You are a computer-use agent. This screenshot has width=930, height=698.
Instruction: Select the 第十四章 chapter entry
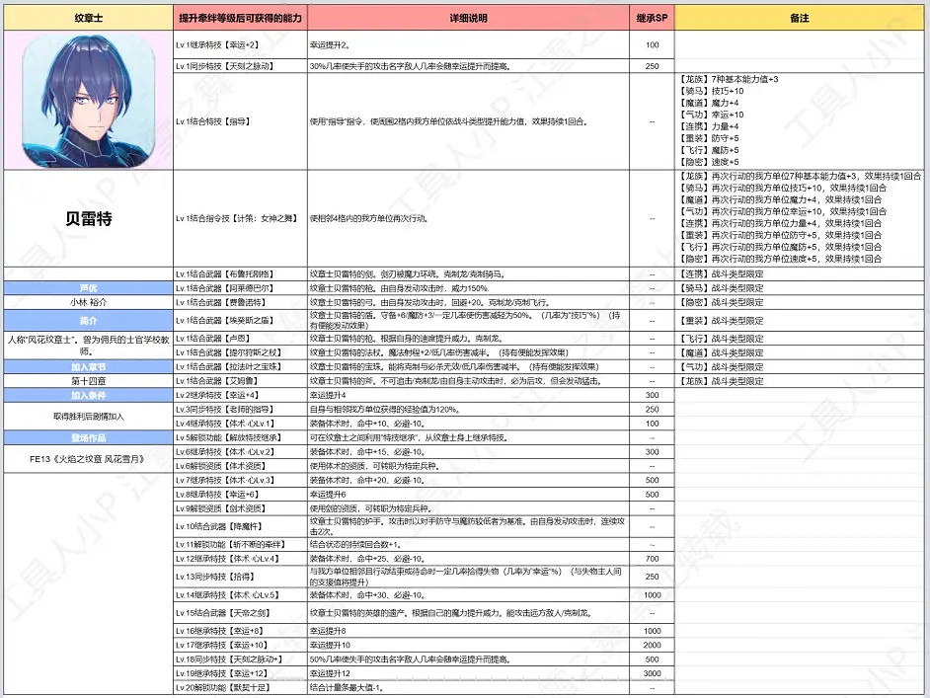86,380
